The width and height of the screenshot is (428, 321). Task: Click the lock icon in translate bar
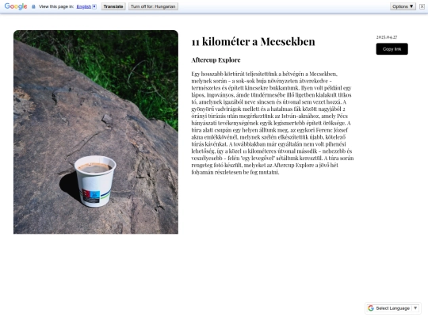click(33, 6)
